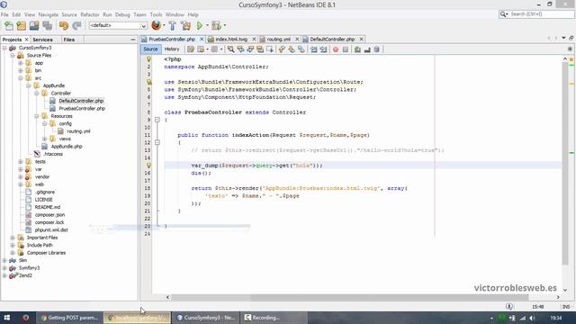Select the routing.yml editor tab
The height and width of the screenshot is (324, 576).
[x=278, y=39]
